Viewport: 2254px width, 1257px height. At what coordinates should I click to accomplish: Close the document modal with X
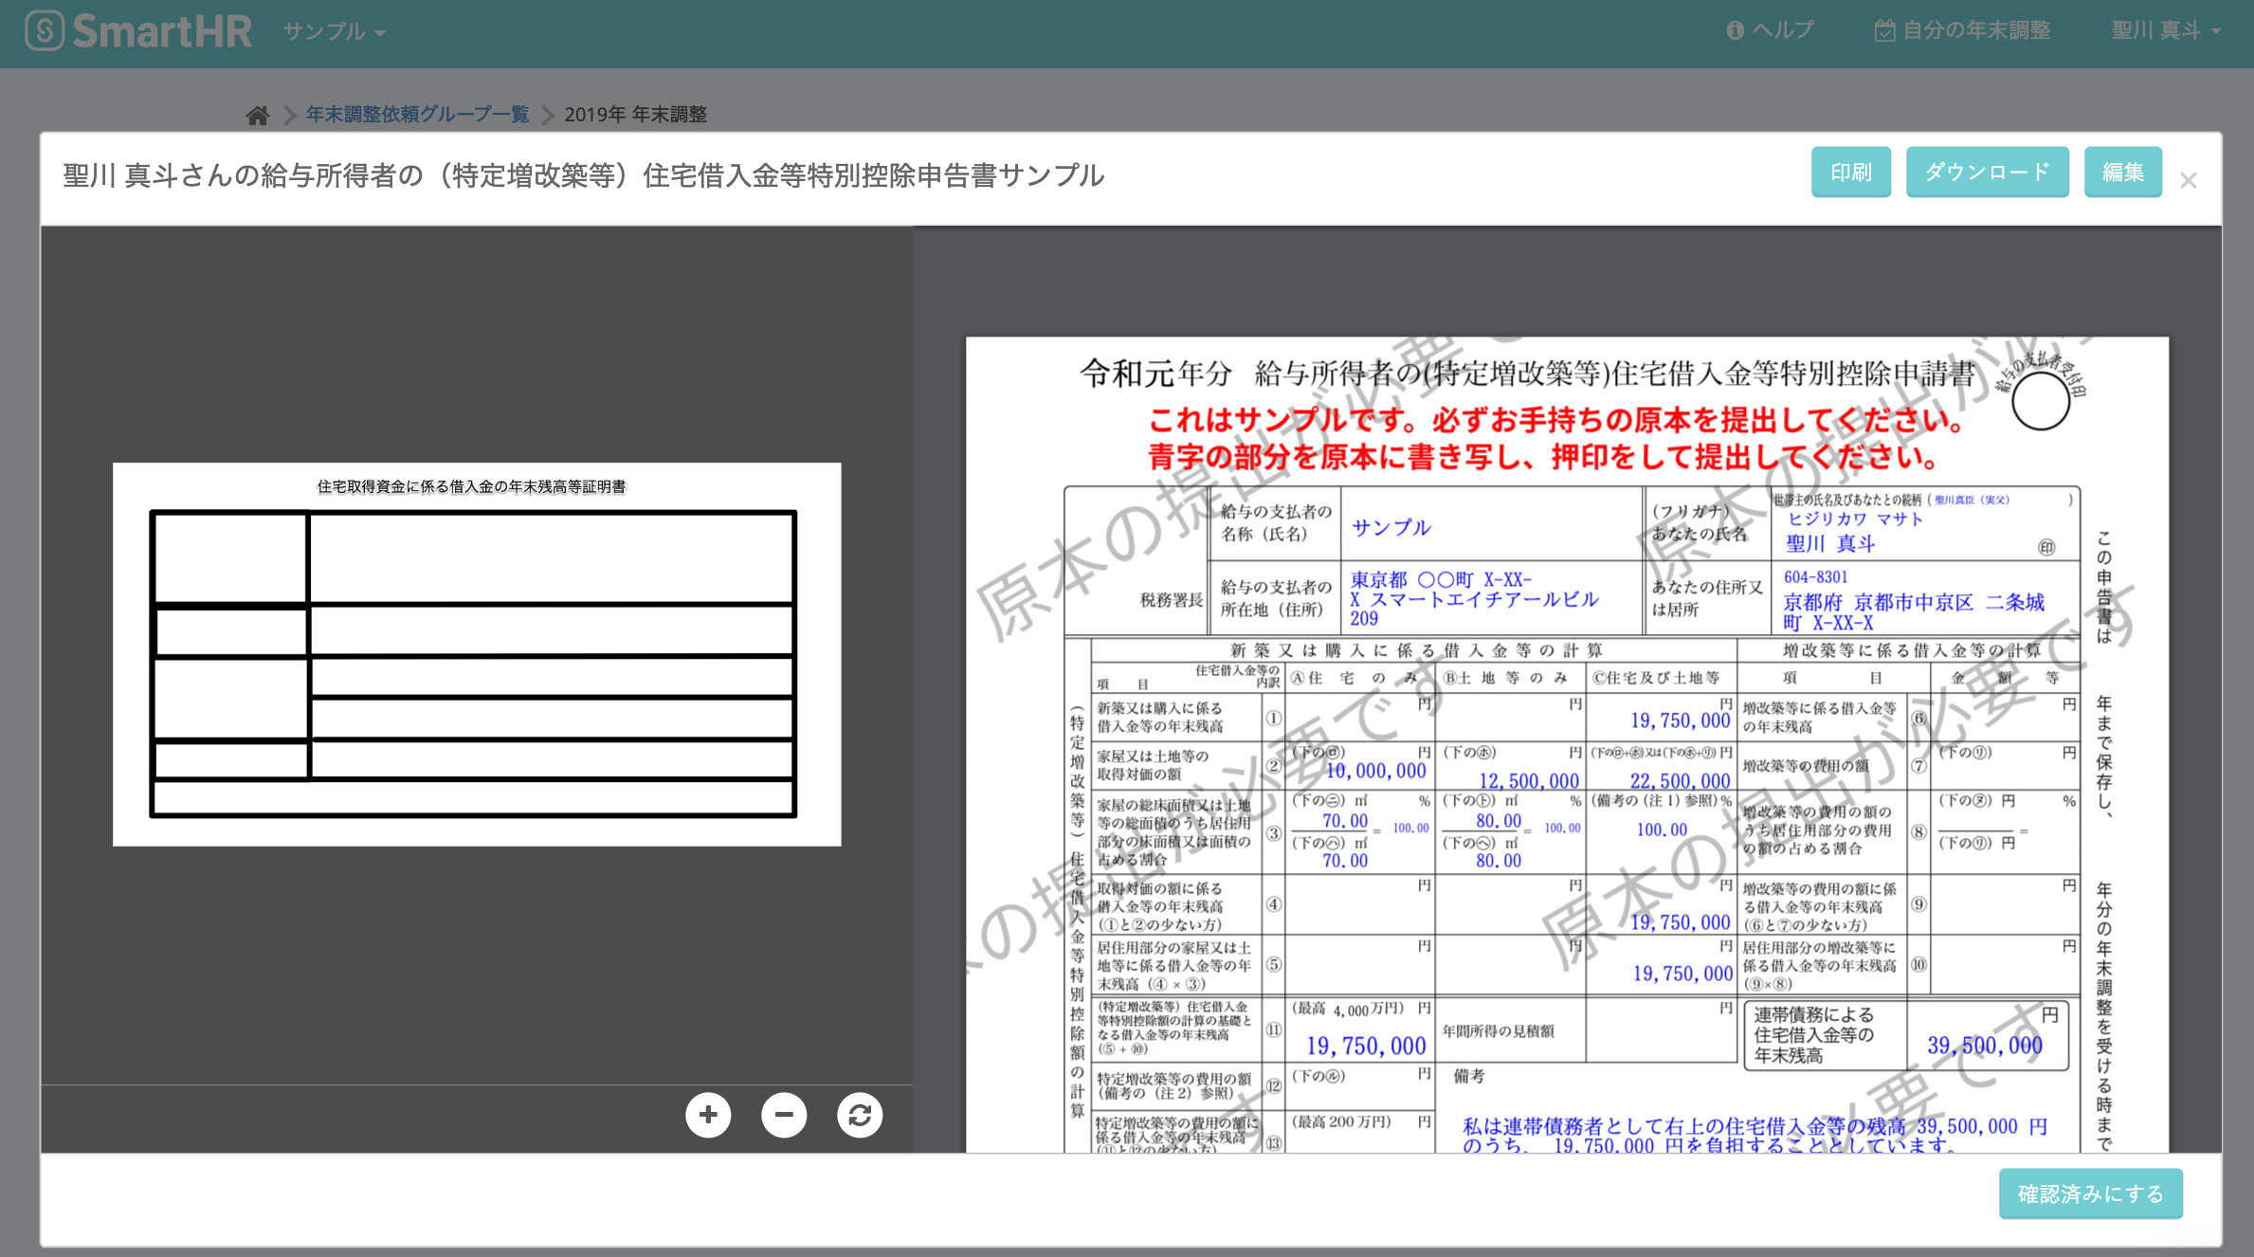[x=2188, y=180]
